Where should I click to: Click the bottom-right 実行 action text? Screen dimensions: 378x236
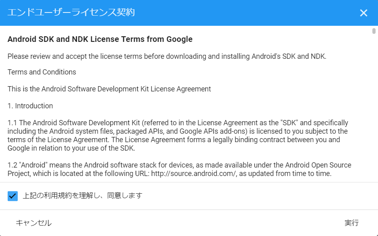pyautogui.click(x=352, y=222)
